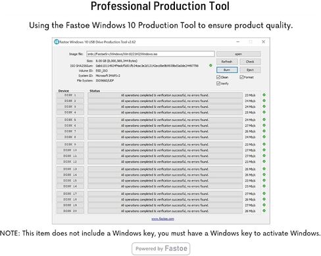Click the DISK 3 status progress bar
Image resolution: width=321 pixels, height=256 pixels.
[x=165, y=107]
